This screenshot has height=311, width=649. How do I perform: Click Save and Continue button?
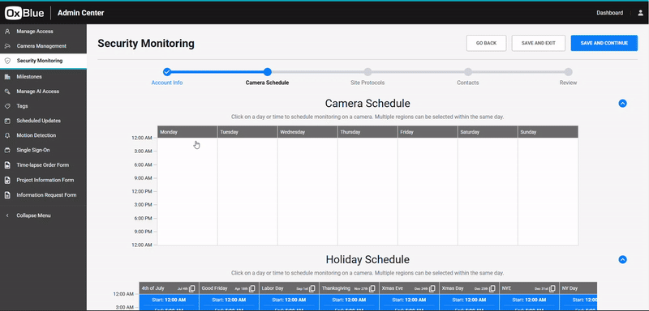604,43
